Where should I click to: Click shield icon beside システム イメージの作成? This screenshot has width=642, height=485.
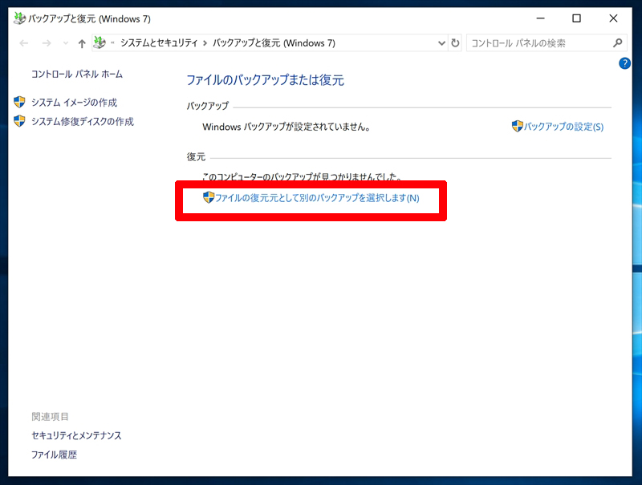coord(19,102)
